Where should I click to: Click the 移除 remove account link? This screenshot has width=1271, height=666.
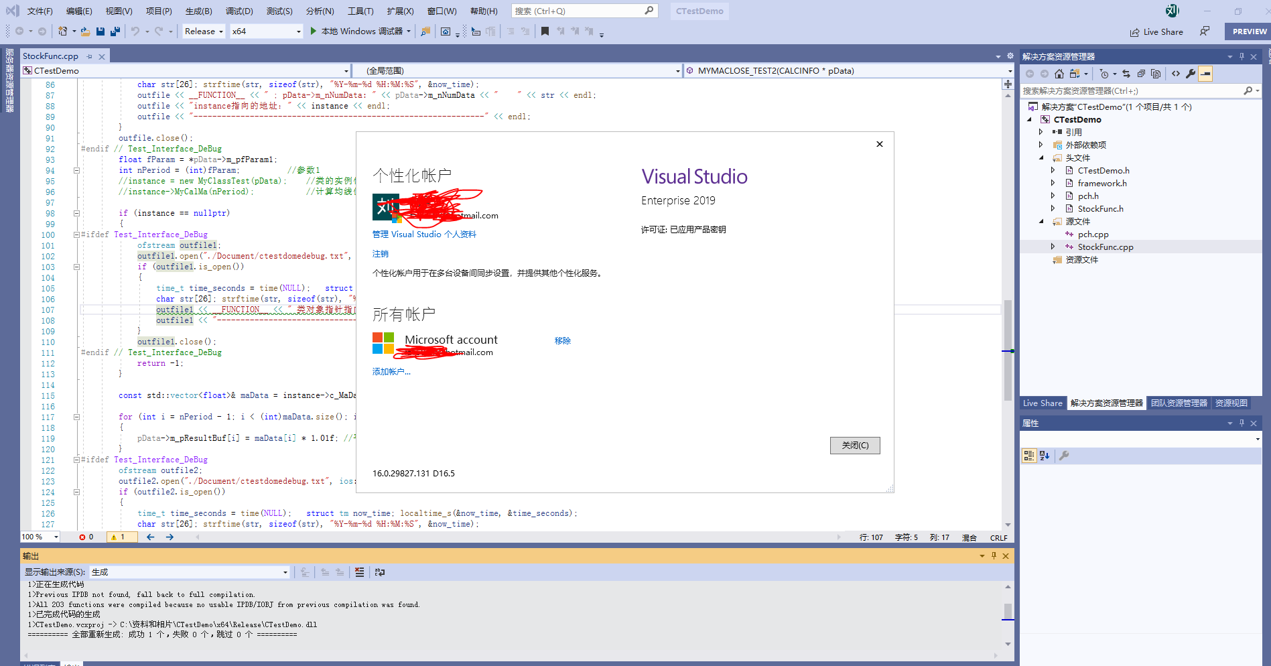[563, 341]
